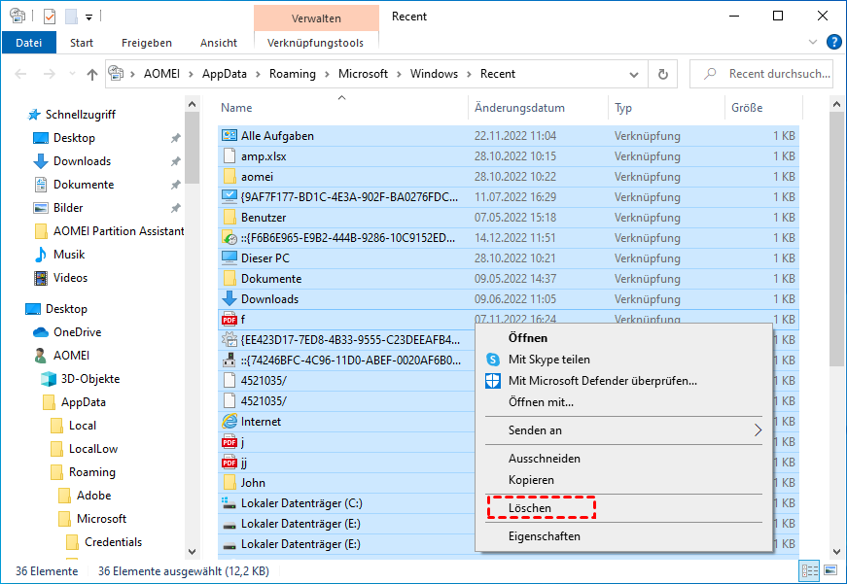Sort by Änderungsdatum column header
Viewport: 847px width, 584px height.
click(x=538, y=108)
